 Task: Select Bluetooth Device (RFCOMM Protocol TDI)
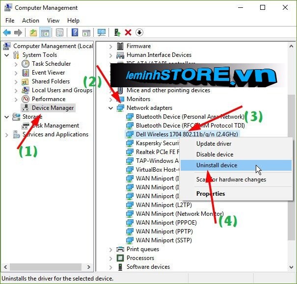click(190, 126)
